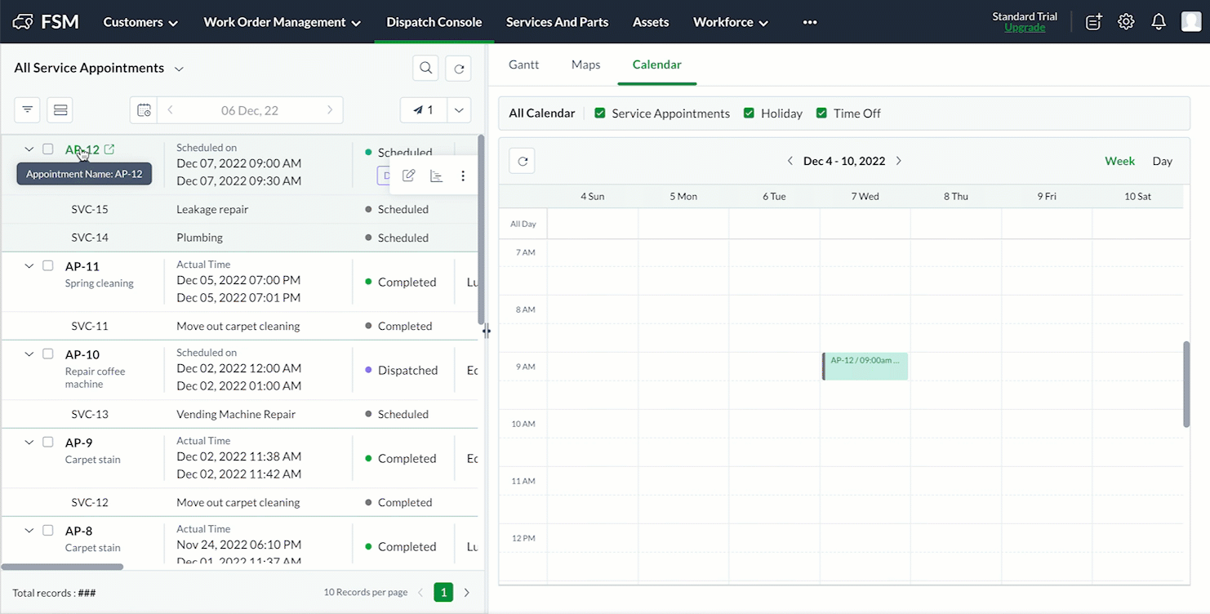This screenshot has height=614, width=1210.
Task: Open Services And Parts module
Action: pos(557,22)
